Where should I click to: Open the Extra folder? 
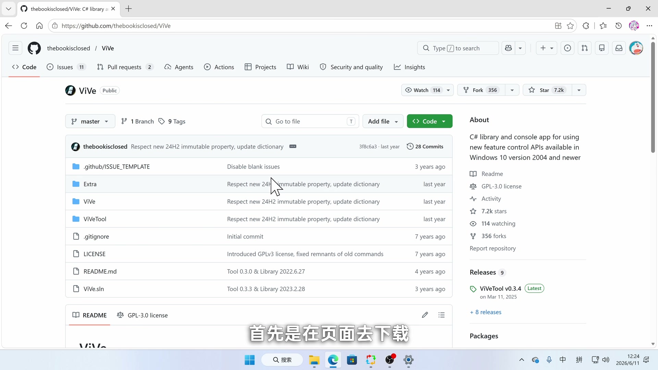tap(90, 184)
